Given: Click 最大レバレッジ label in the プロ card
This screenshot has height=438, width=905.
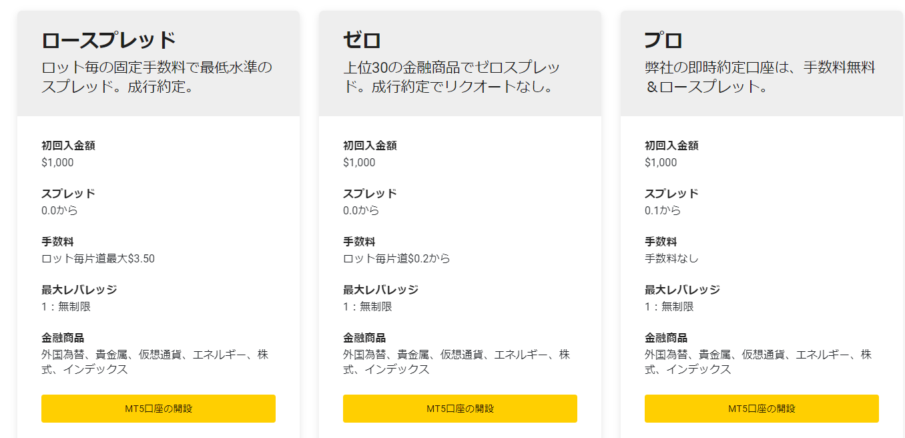Looking at the screenshot, I should pyautogui.click(x=682, y=290).
